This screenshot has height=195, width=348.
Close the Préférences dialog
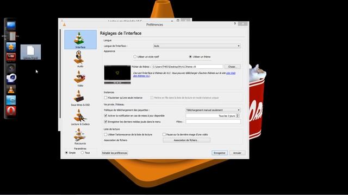(243, 24)
